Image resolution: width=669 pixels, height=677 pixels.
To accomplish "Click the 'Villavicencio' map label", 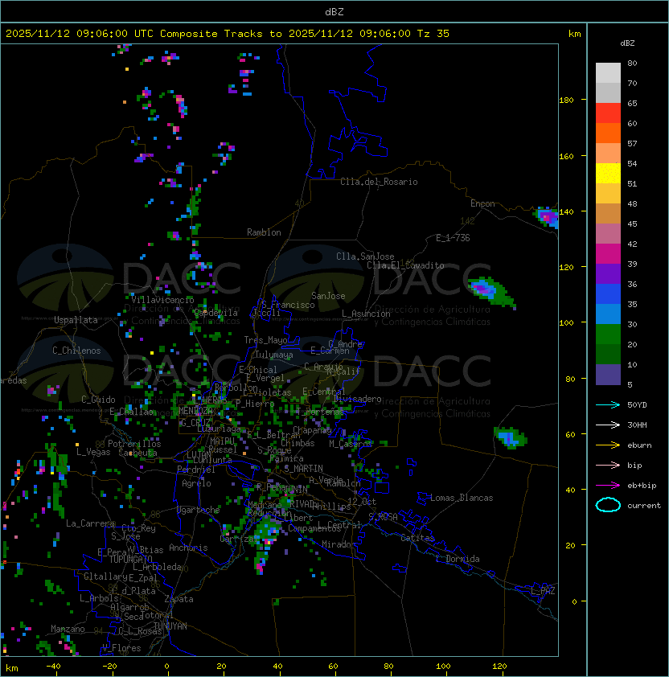I will pyautogui.click(x=162, y=300).
